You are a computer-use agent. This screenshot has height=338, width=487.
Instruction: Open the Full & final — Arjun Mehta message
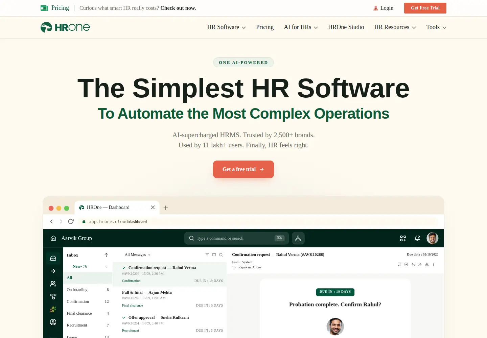point(169,299)
